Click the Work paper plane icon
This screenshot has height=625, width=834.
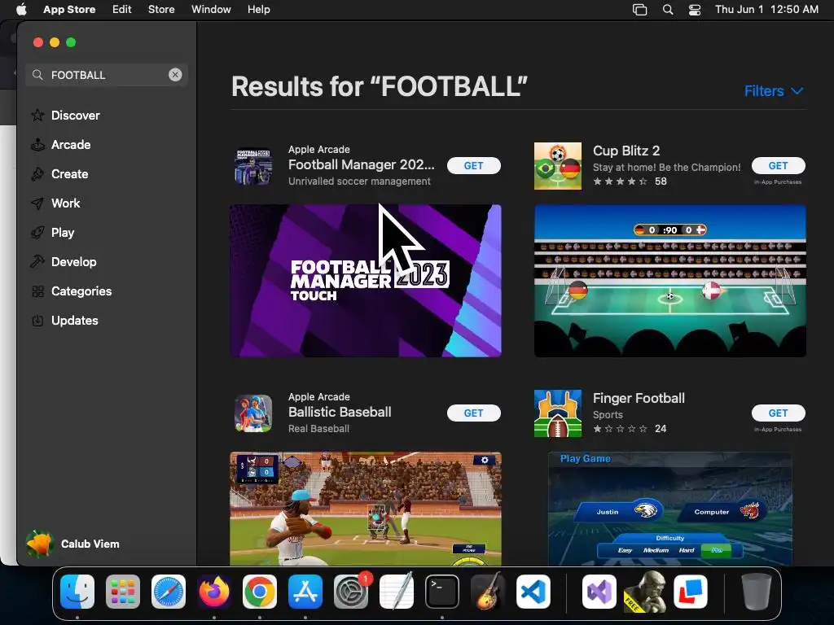(x=37, y=203)
